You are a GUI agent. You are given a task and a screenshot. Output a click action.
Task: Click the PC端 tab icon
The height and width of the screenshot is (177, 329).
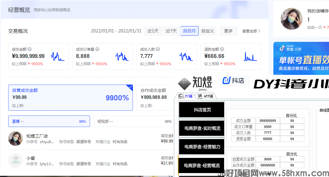pos(181,96)
